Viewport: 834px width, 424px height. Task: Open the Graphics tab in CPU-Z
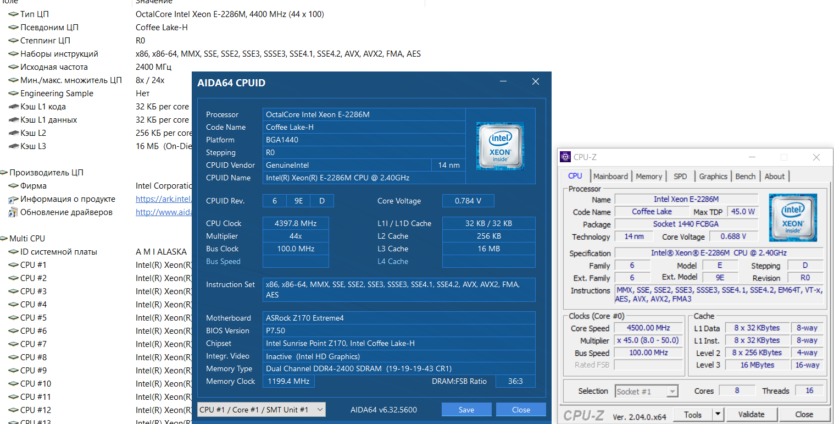coord(713,177)
